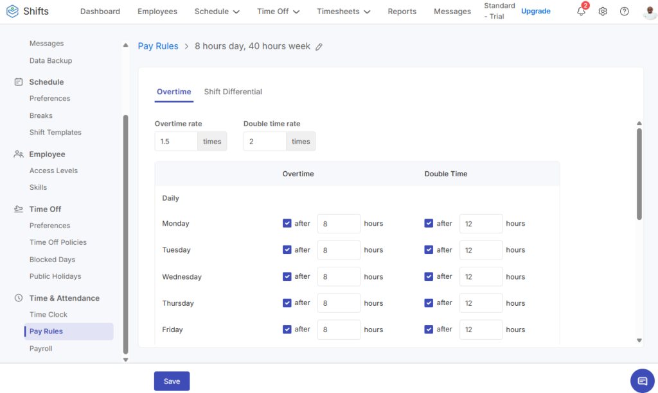Select Pay Rules in sidebar

[69, 331]
